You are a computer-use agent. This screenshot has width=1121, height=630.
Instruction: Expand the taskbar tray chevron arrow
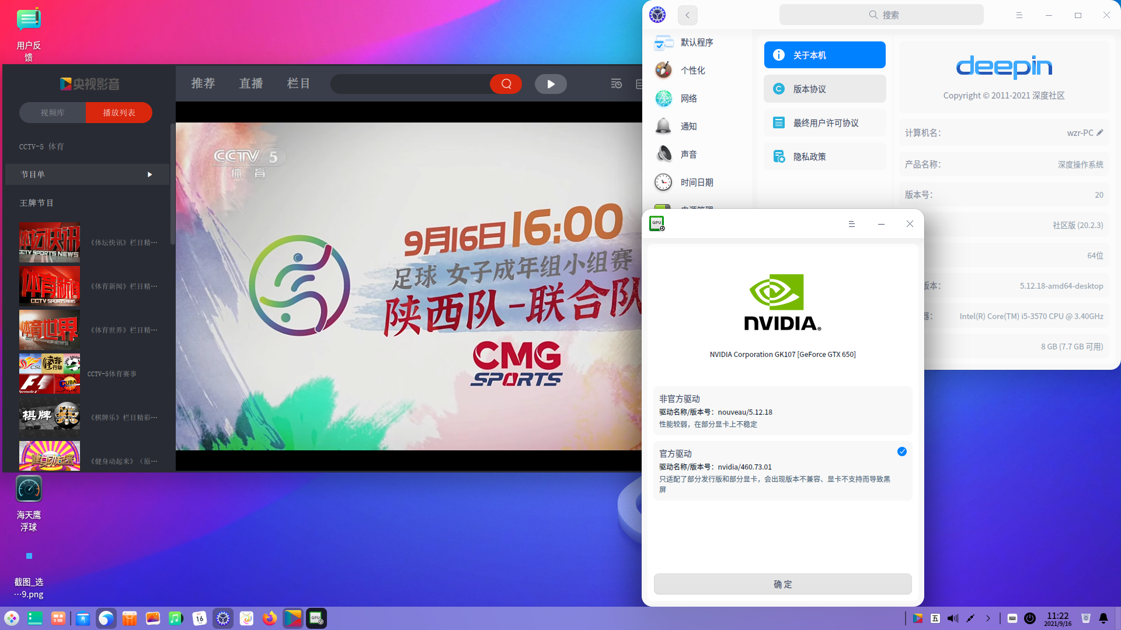[988, 618]
